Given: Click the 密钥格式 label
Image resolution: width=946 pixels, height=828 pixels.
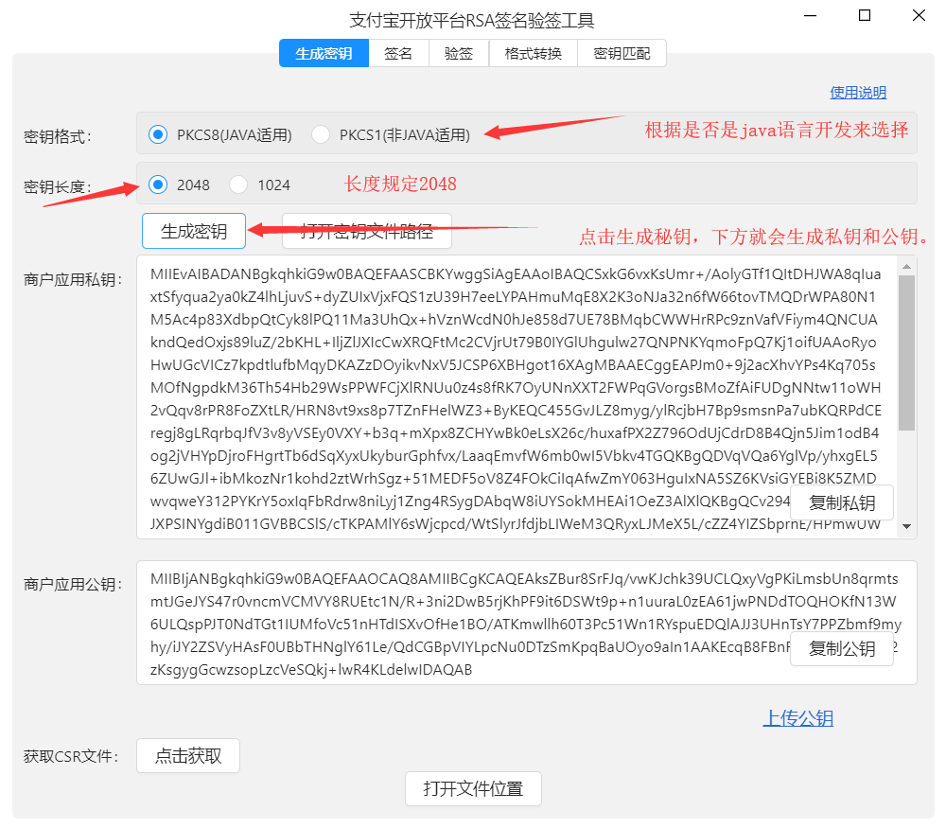Looking at the screenshot, I should (58, 136).
